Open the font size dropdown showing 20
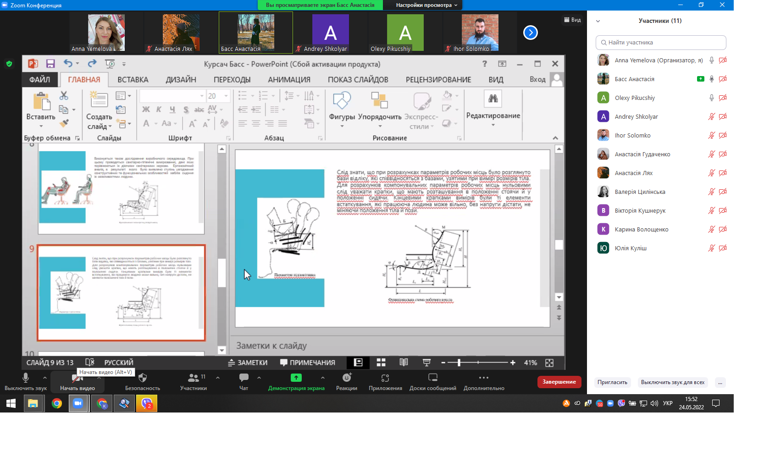The width and height of the screenshot is (775, 462). 226,96
